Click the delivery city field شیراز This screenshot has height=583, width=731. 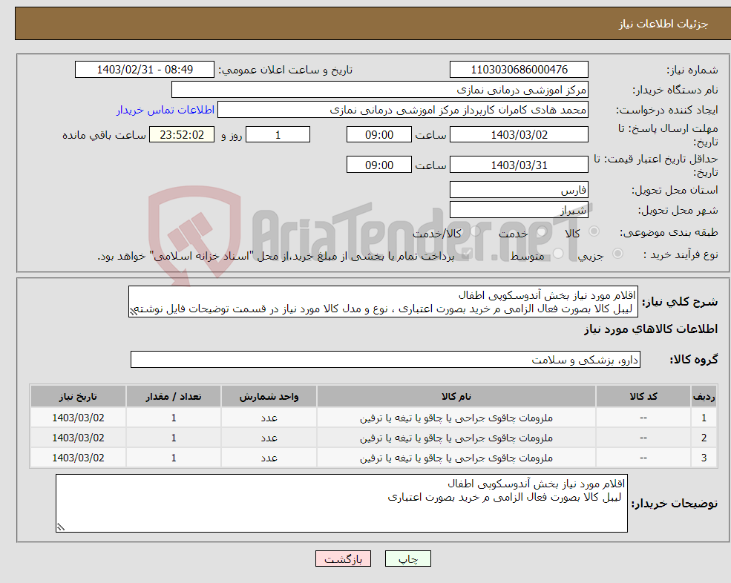[x=519, y=210]
